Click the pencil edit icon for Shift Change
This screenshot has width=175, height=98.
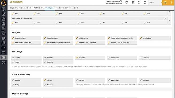coord(165,19)
